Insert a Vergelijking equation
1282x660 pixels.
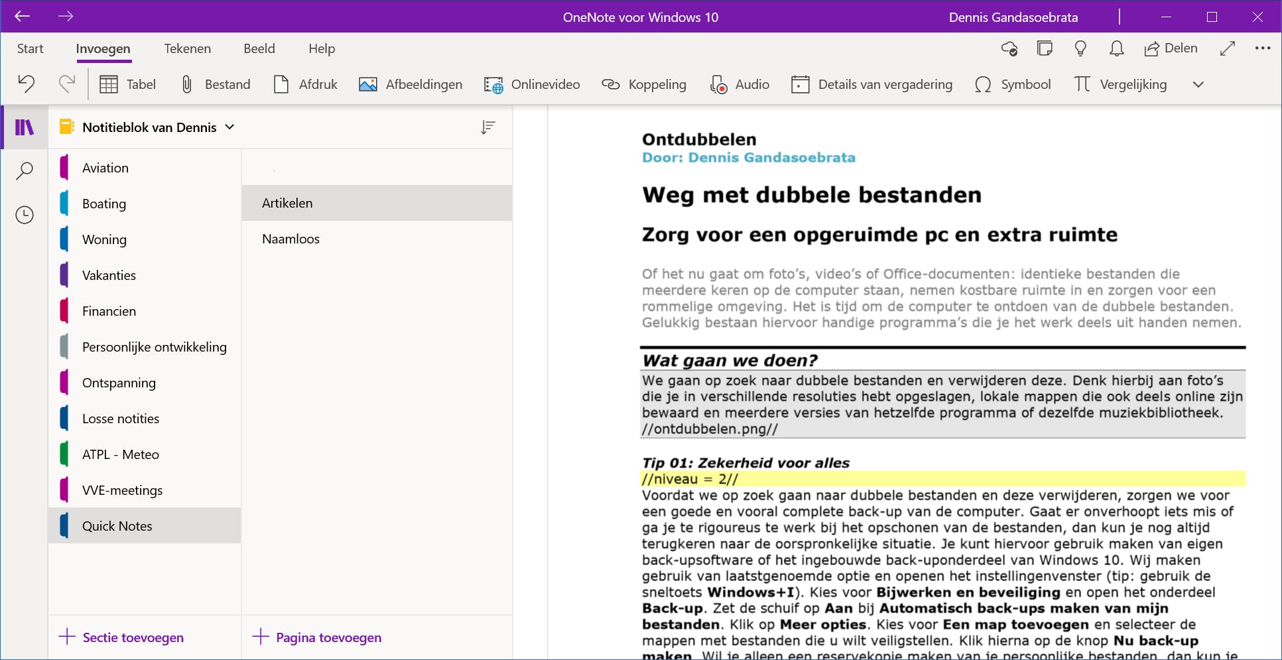point(1120,84)
